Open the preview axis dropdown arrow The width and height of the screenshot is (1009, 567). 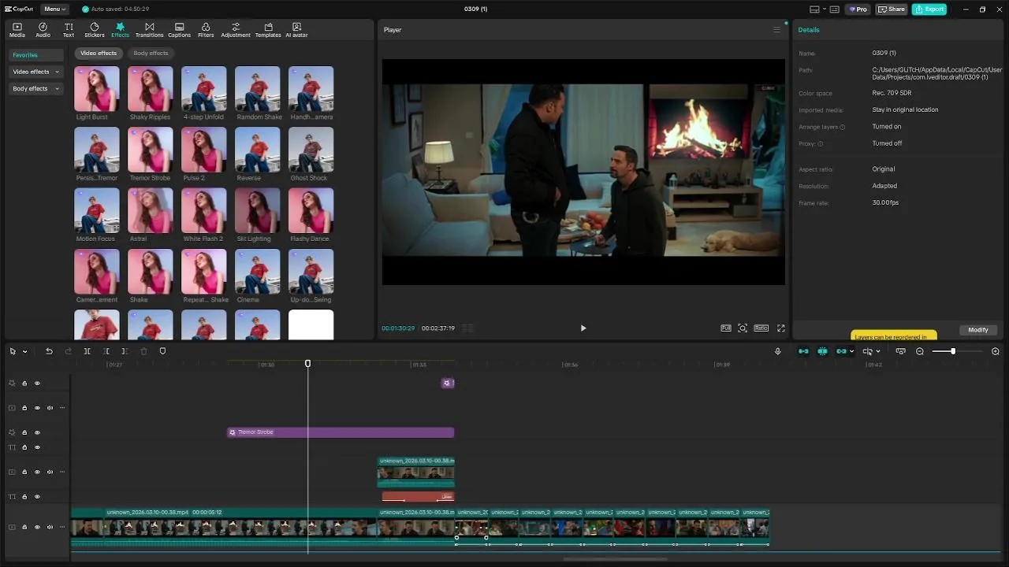click(877, 351)
